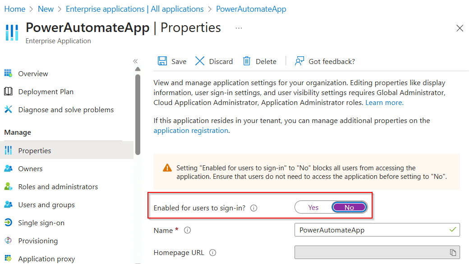Click the Diagnose and solve problems wrench icon
470x264 pixels.
7,109
